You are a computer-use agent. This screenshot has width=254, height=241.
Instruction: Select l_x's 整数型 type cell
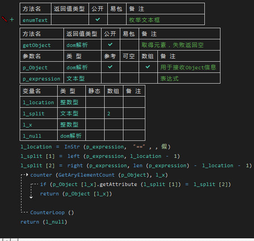72,124
